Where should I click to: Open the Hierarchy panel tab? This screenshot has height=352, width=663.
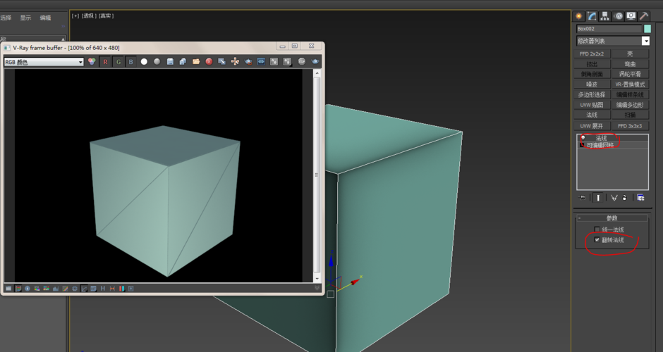tap(605, 16)
